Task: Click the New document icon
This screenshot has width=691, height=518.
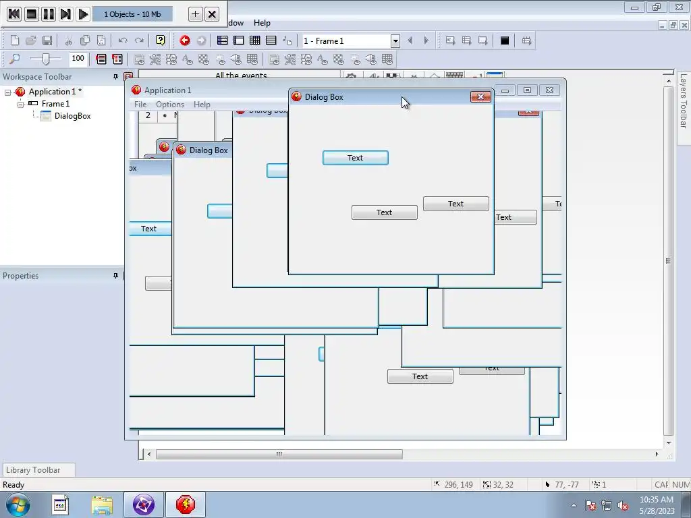Action: tap(15, 41)
